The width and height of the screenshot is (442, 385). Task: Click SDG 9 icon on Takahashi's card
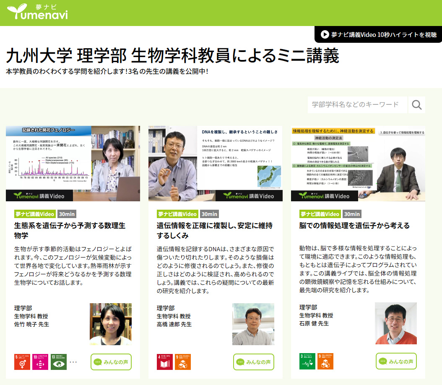(x=183, y=362)
